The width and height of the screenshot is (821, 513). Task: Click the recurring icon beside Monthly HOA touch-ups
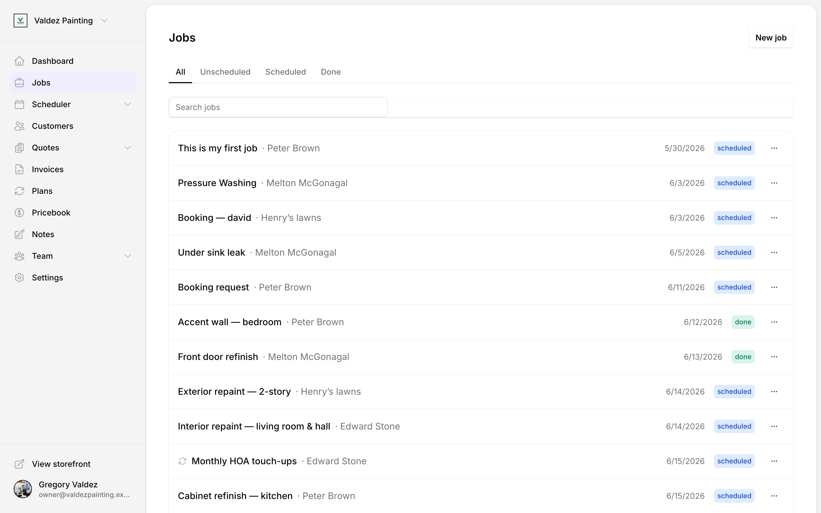182,461
